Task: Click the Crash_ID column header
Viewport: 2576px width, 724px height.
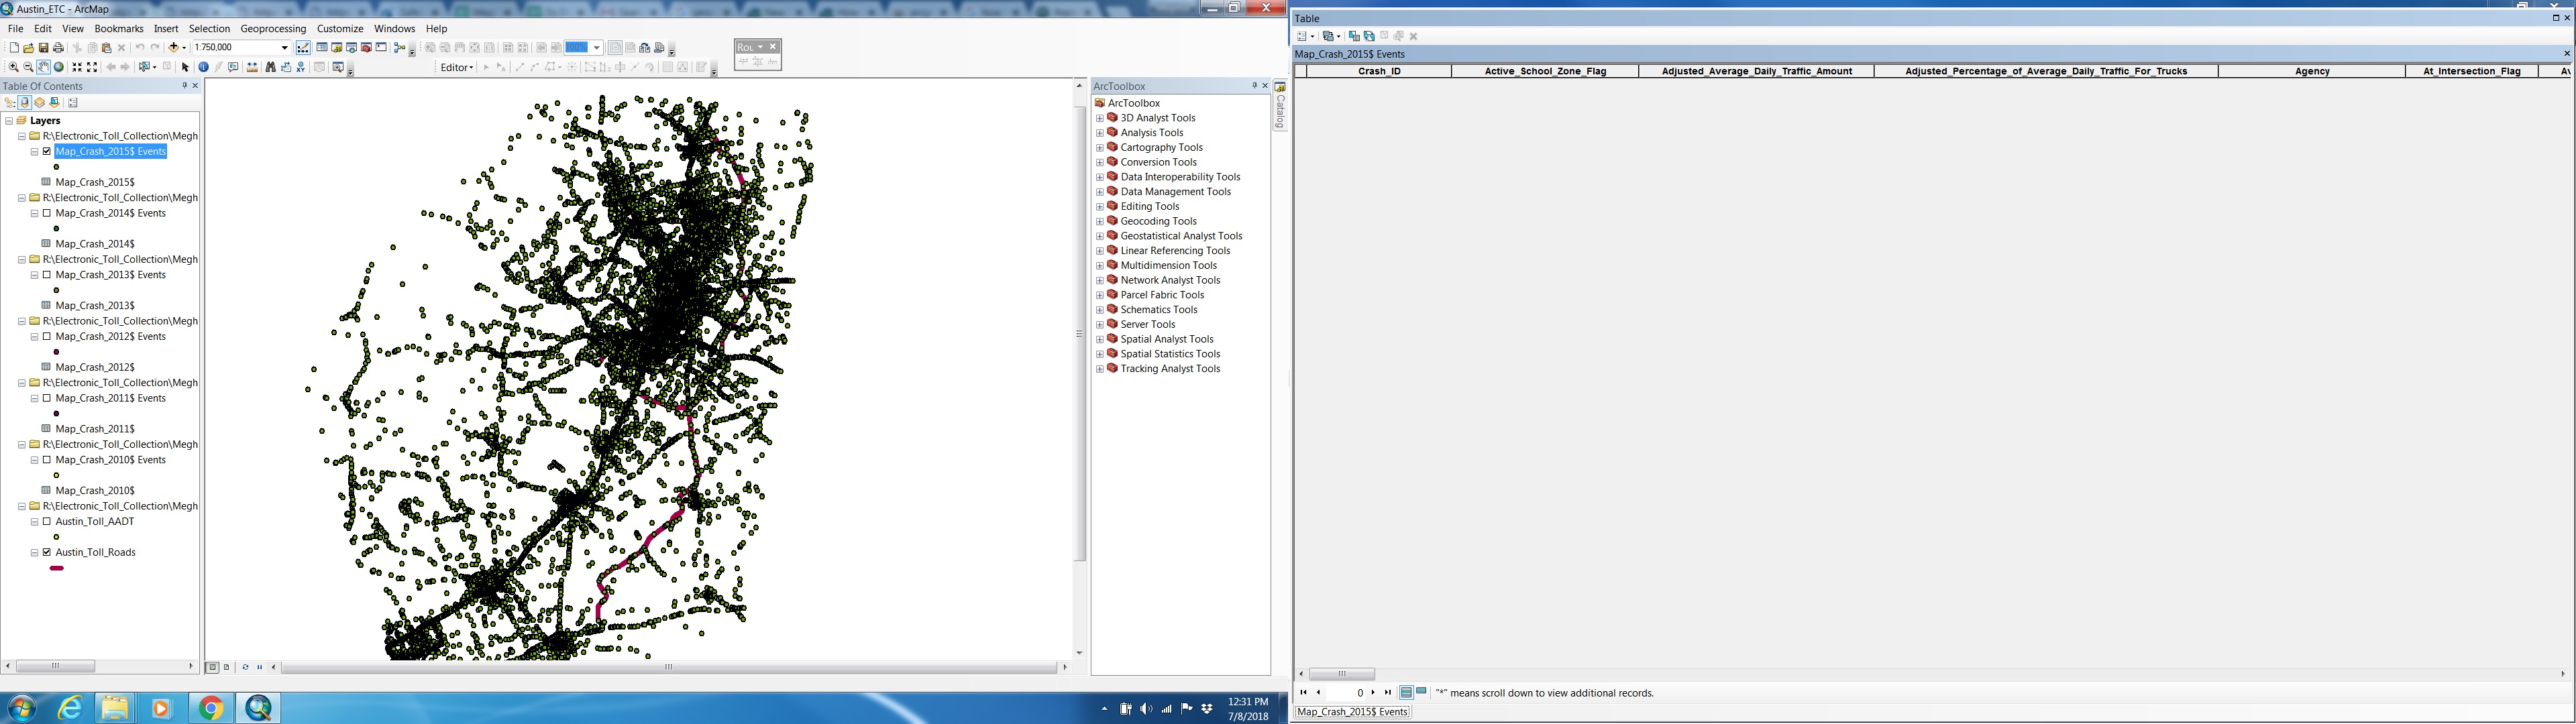Action: coord(1379,71)
